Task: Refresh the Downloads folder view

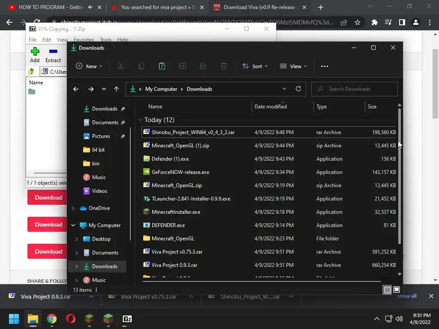Action: click(298, 89)
